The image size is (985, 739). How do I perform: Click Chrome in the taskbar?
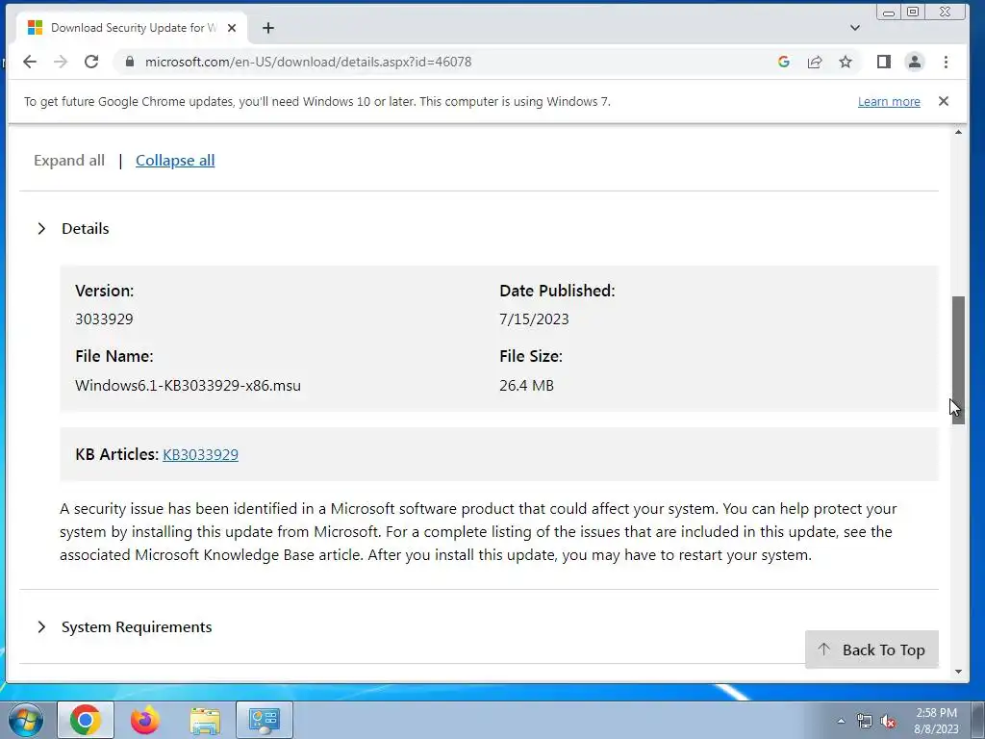coord(86,720)
